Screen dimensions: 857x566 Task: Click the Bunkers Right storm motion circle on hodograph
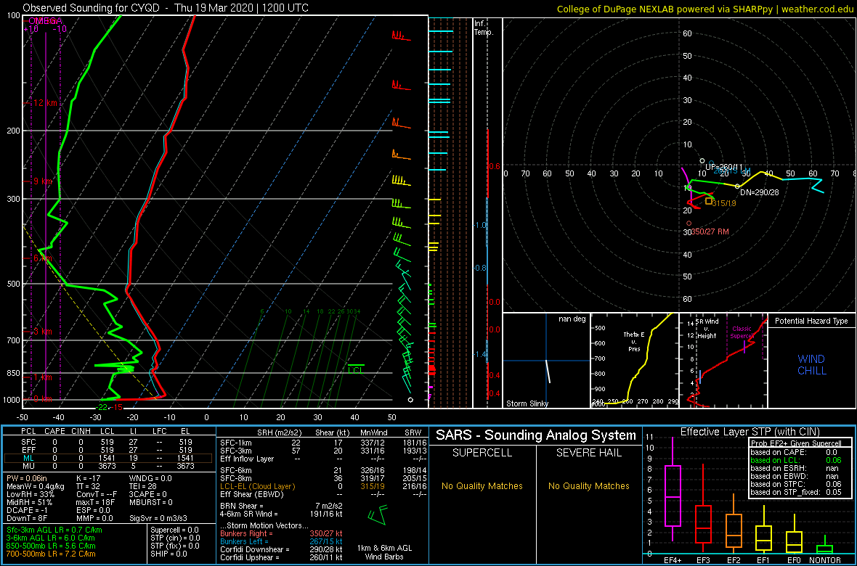click(689, 223)
